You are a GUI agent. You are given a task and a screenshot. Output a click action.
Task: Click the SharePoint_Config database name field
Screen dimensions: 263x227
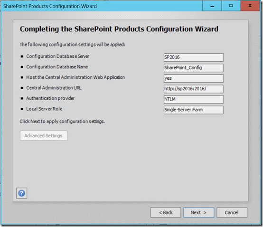point(194,68)
